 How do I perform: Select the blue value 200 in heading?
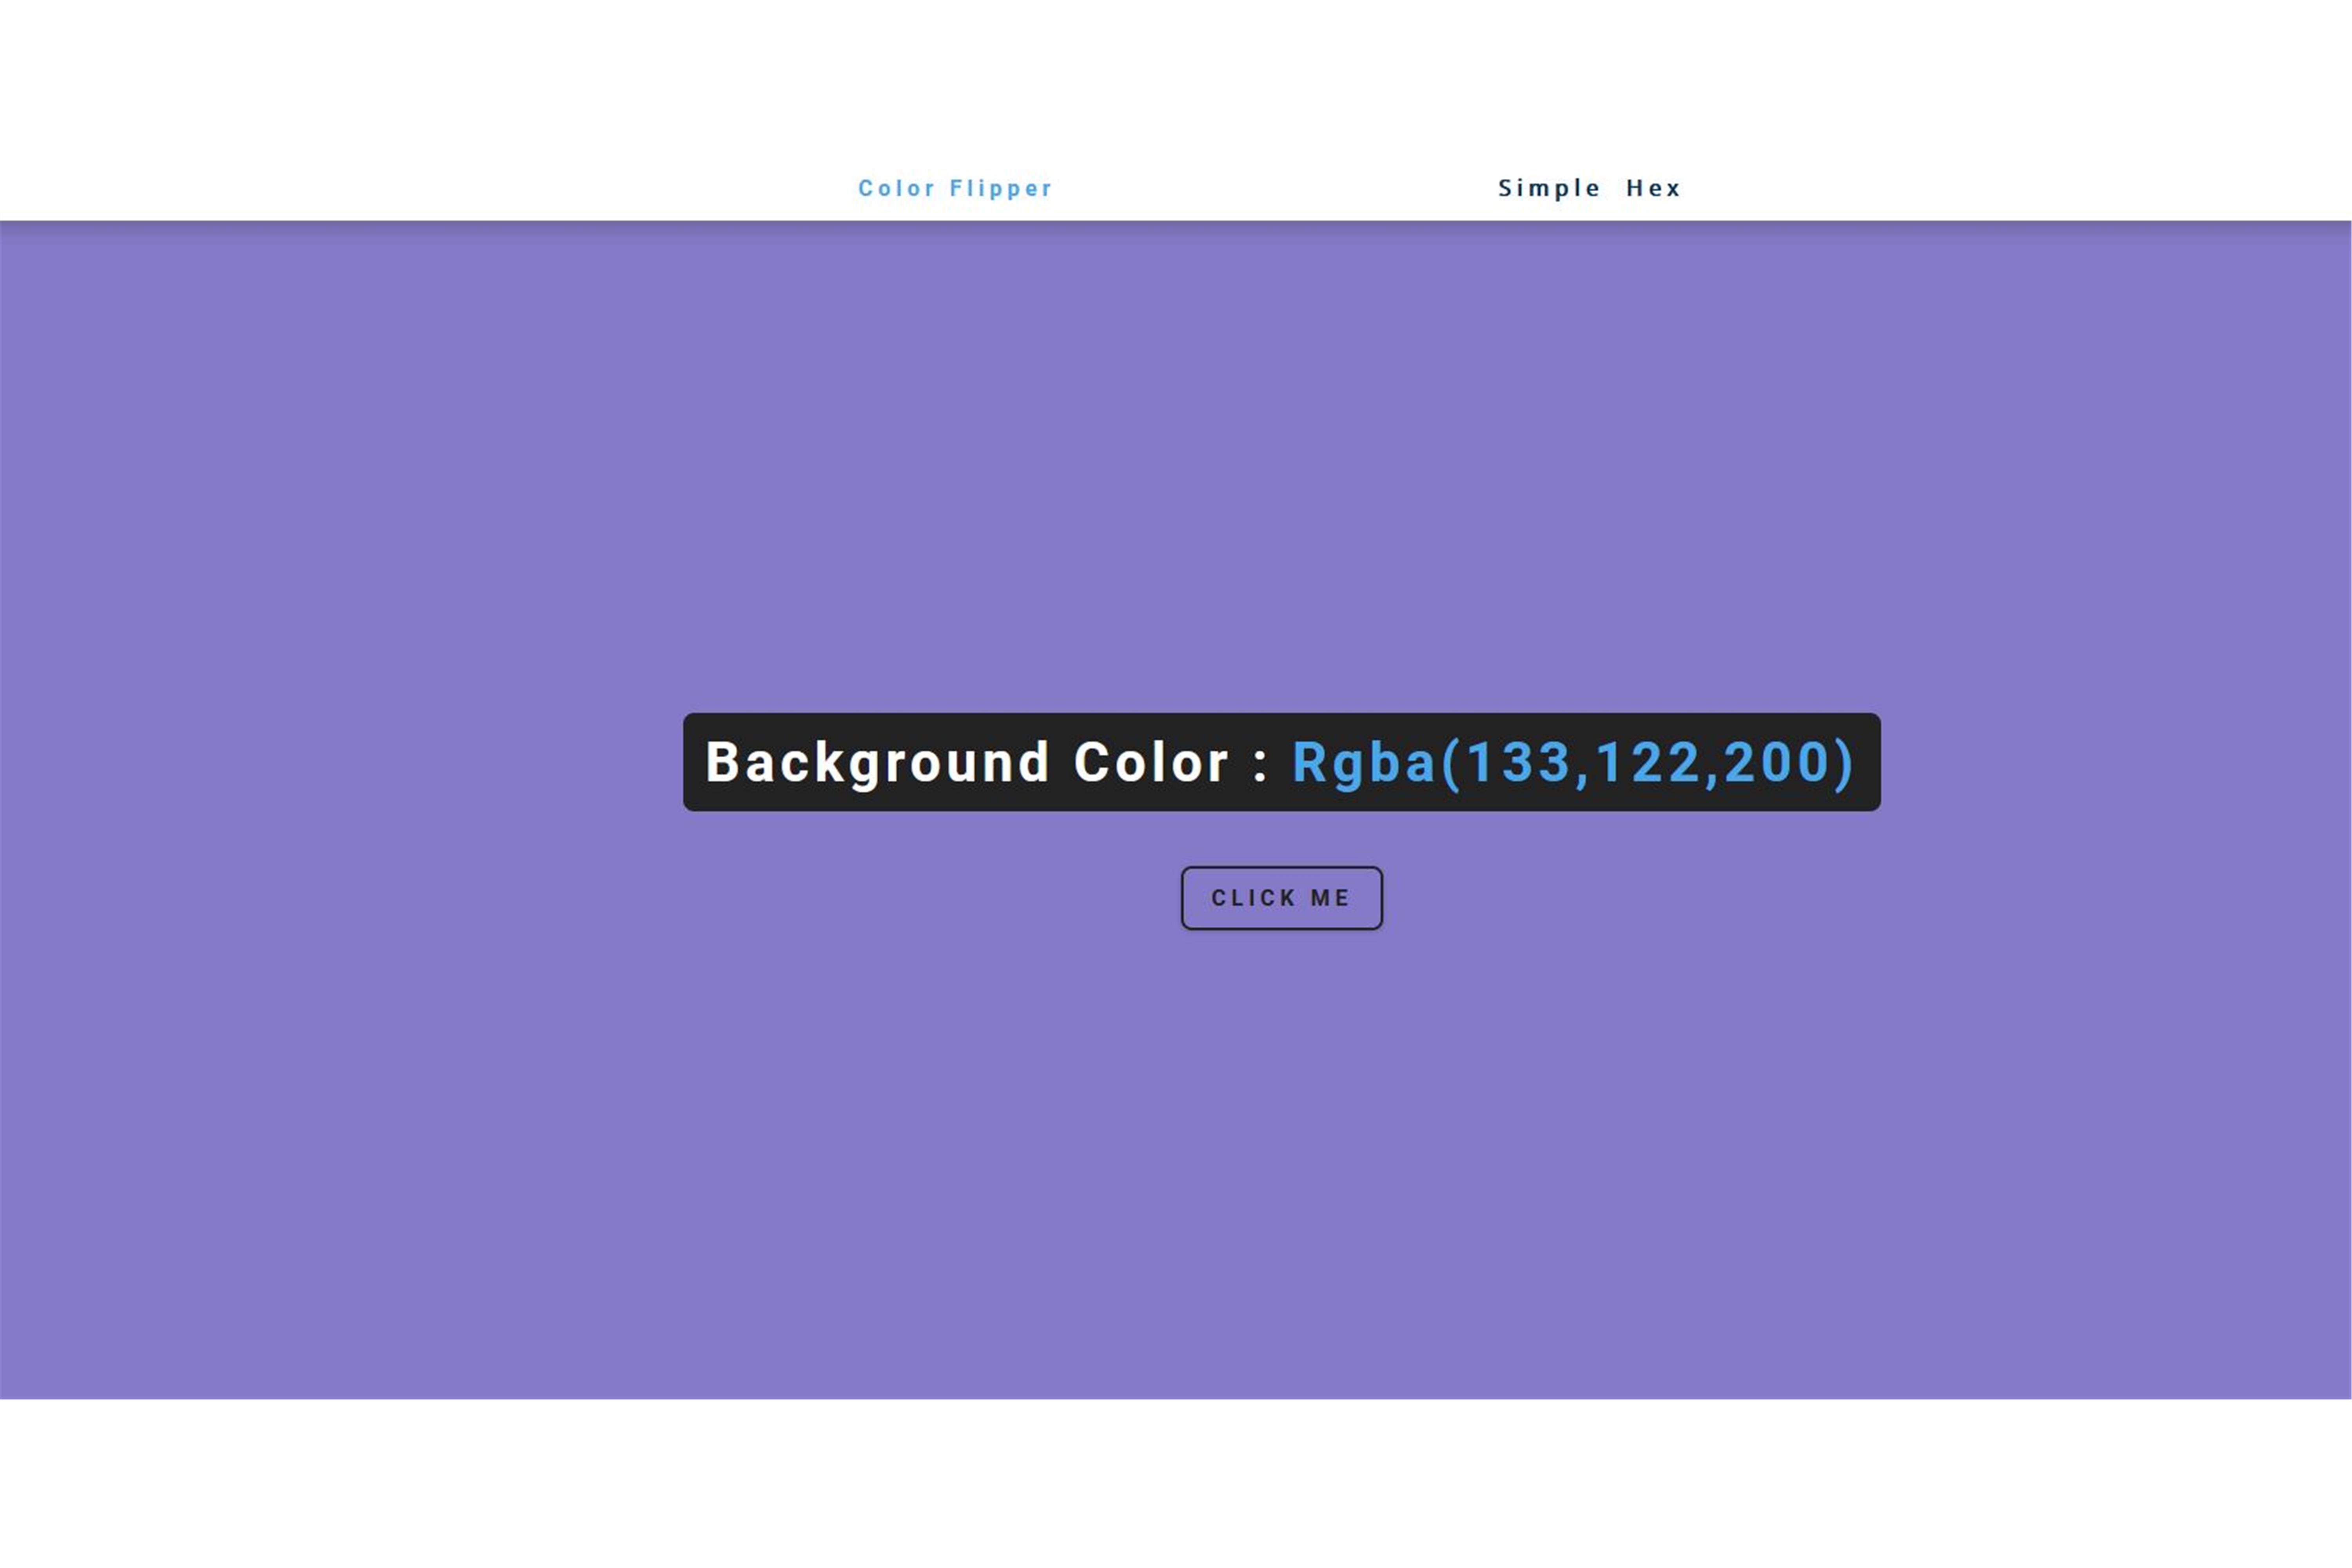click(1776, 762)
